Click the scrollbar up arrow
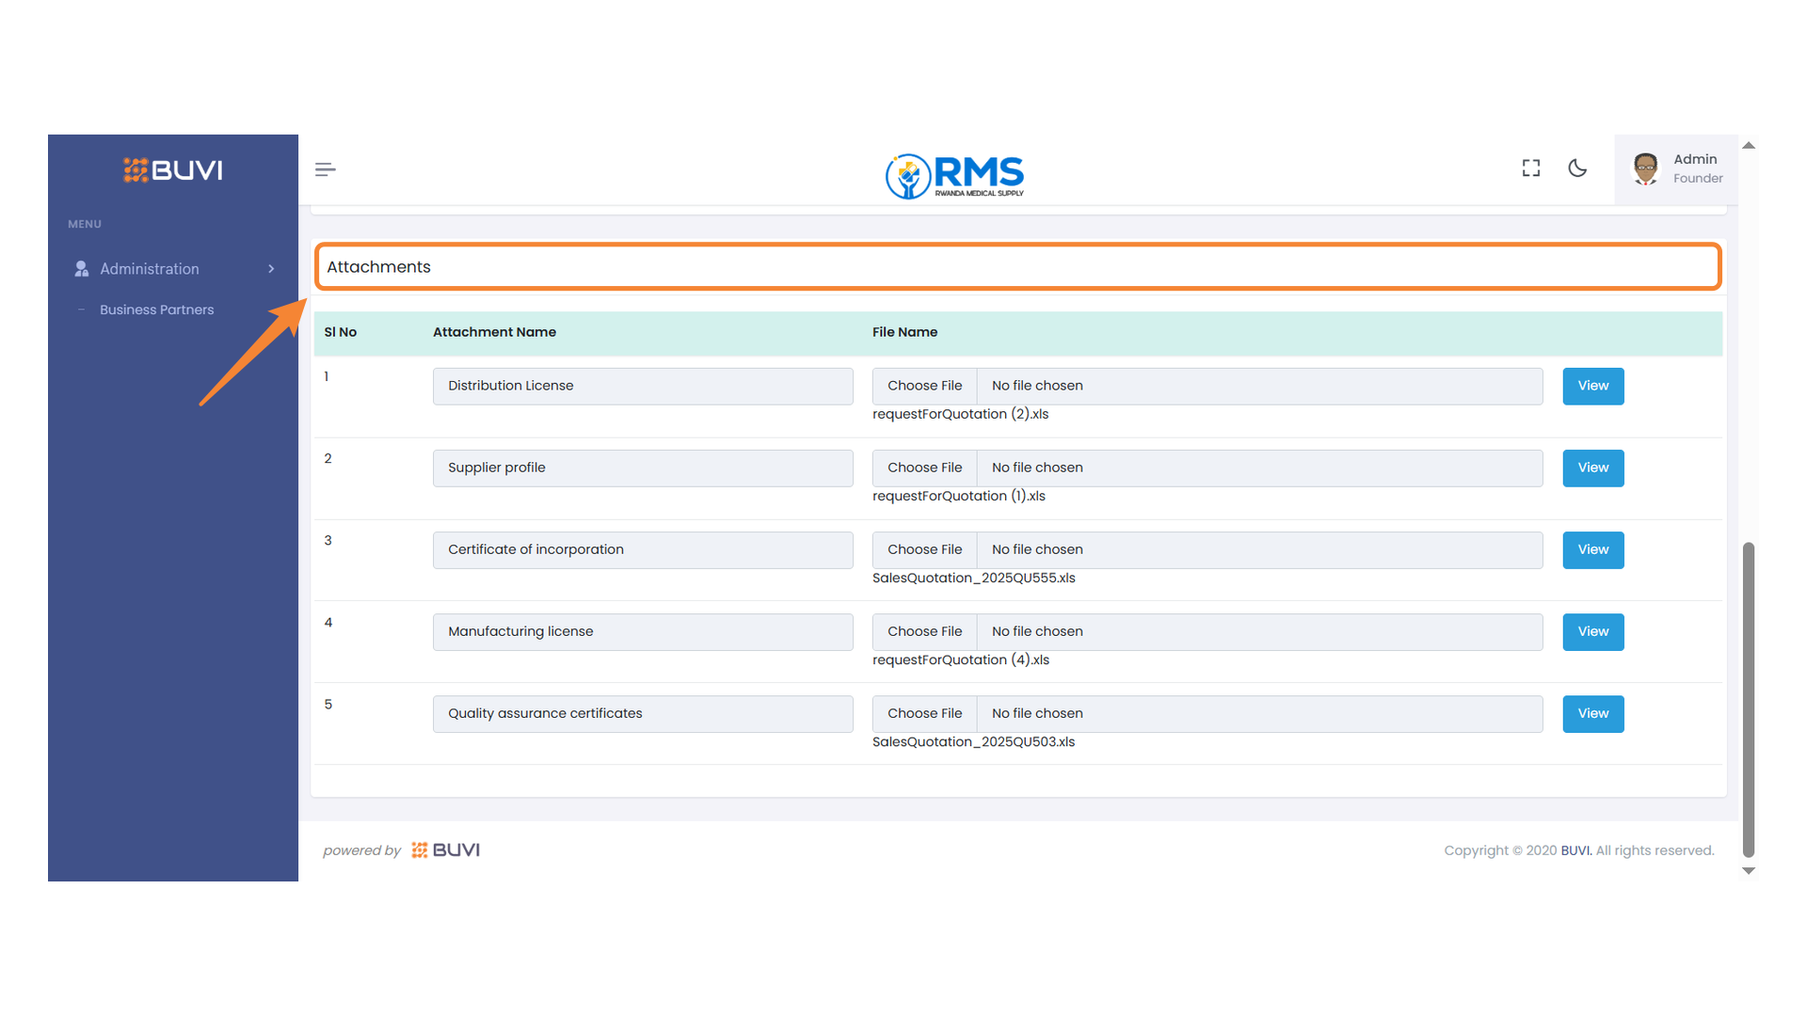 point(1749,145)
